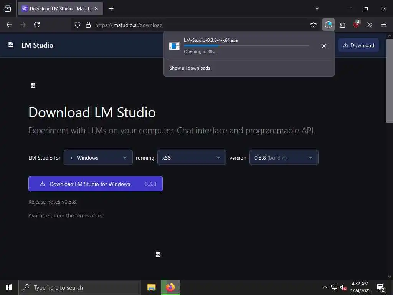
Task: Click the forward navigation arrow
Action: tap(23, 25)
